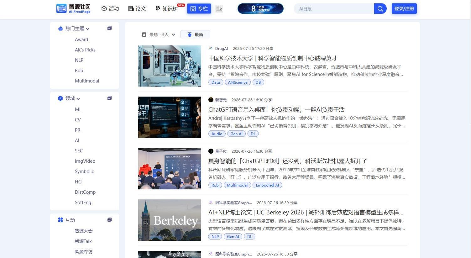Screen dimensions: 471x258
Task: Click the DB tag
Action: (x=258, y=82)
